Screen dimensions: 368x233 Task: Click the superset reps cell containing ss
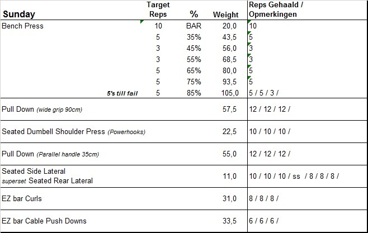[294, 176]
